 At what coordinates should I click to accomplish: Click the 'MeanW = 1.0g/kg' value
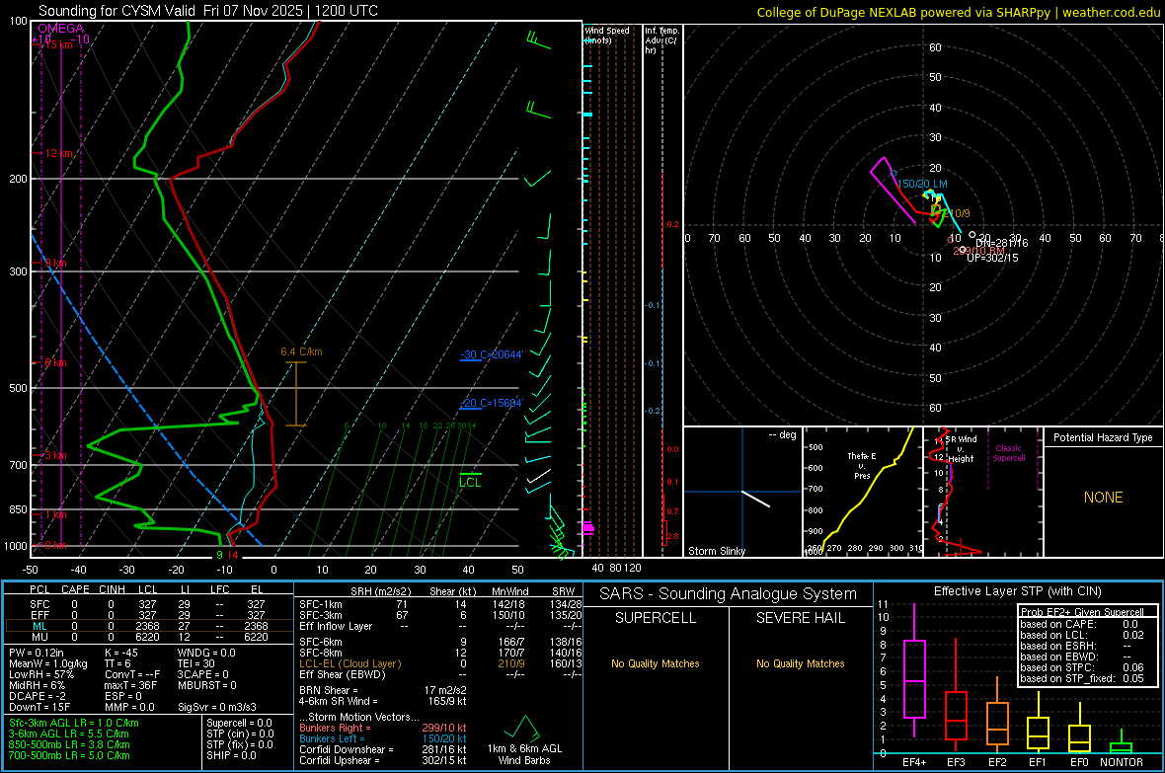click(x=48, y=663)
